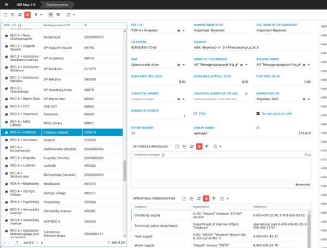Image resolution: width=327 pixels, height=248 pixels.
Task: Click the new record icon in the main toolbar
Action: (5, 15)
